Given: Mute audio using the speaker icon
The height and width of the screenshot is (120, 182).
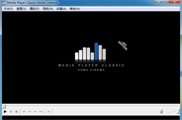Looking at the screenshot, I should [161, 112].
